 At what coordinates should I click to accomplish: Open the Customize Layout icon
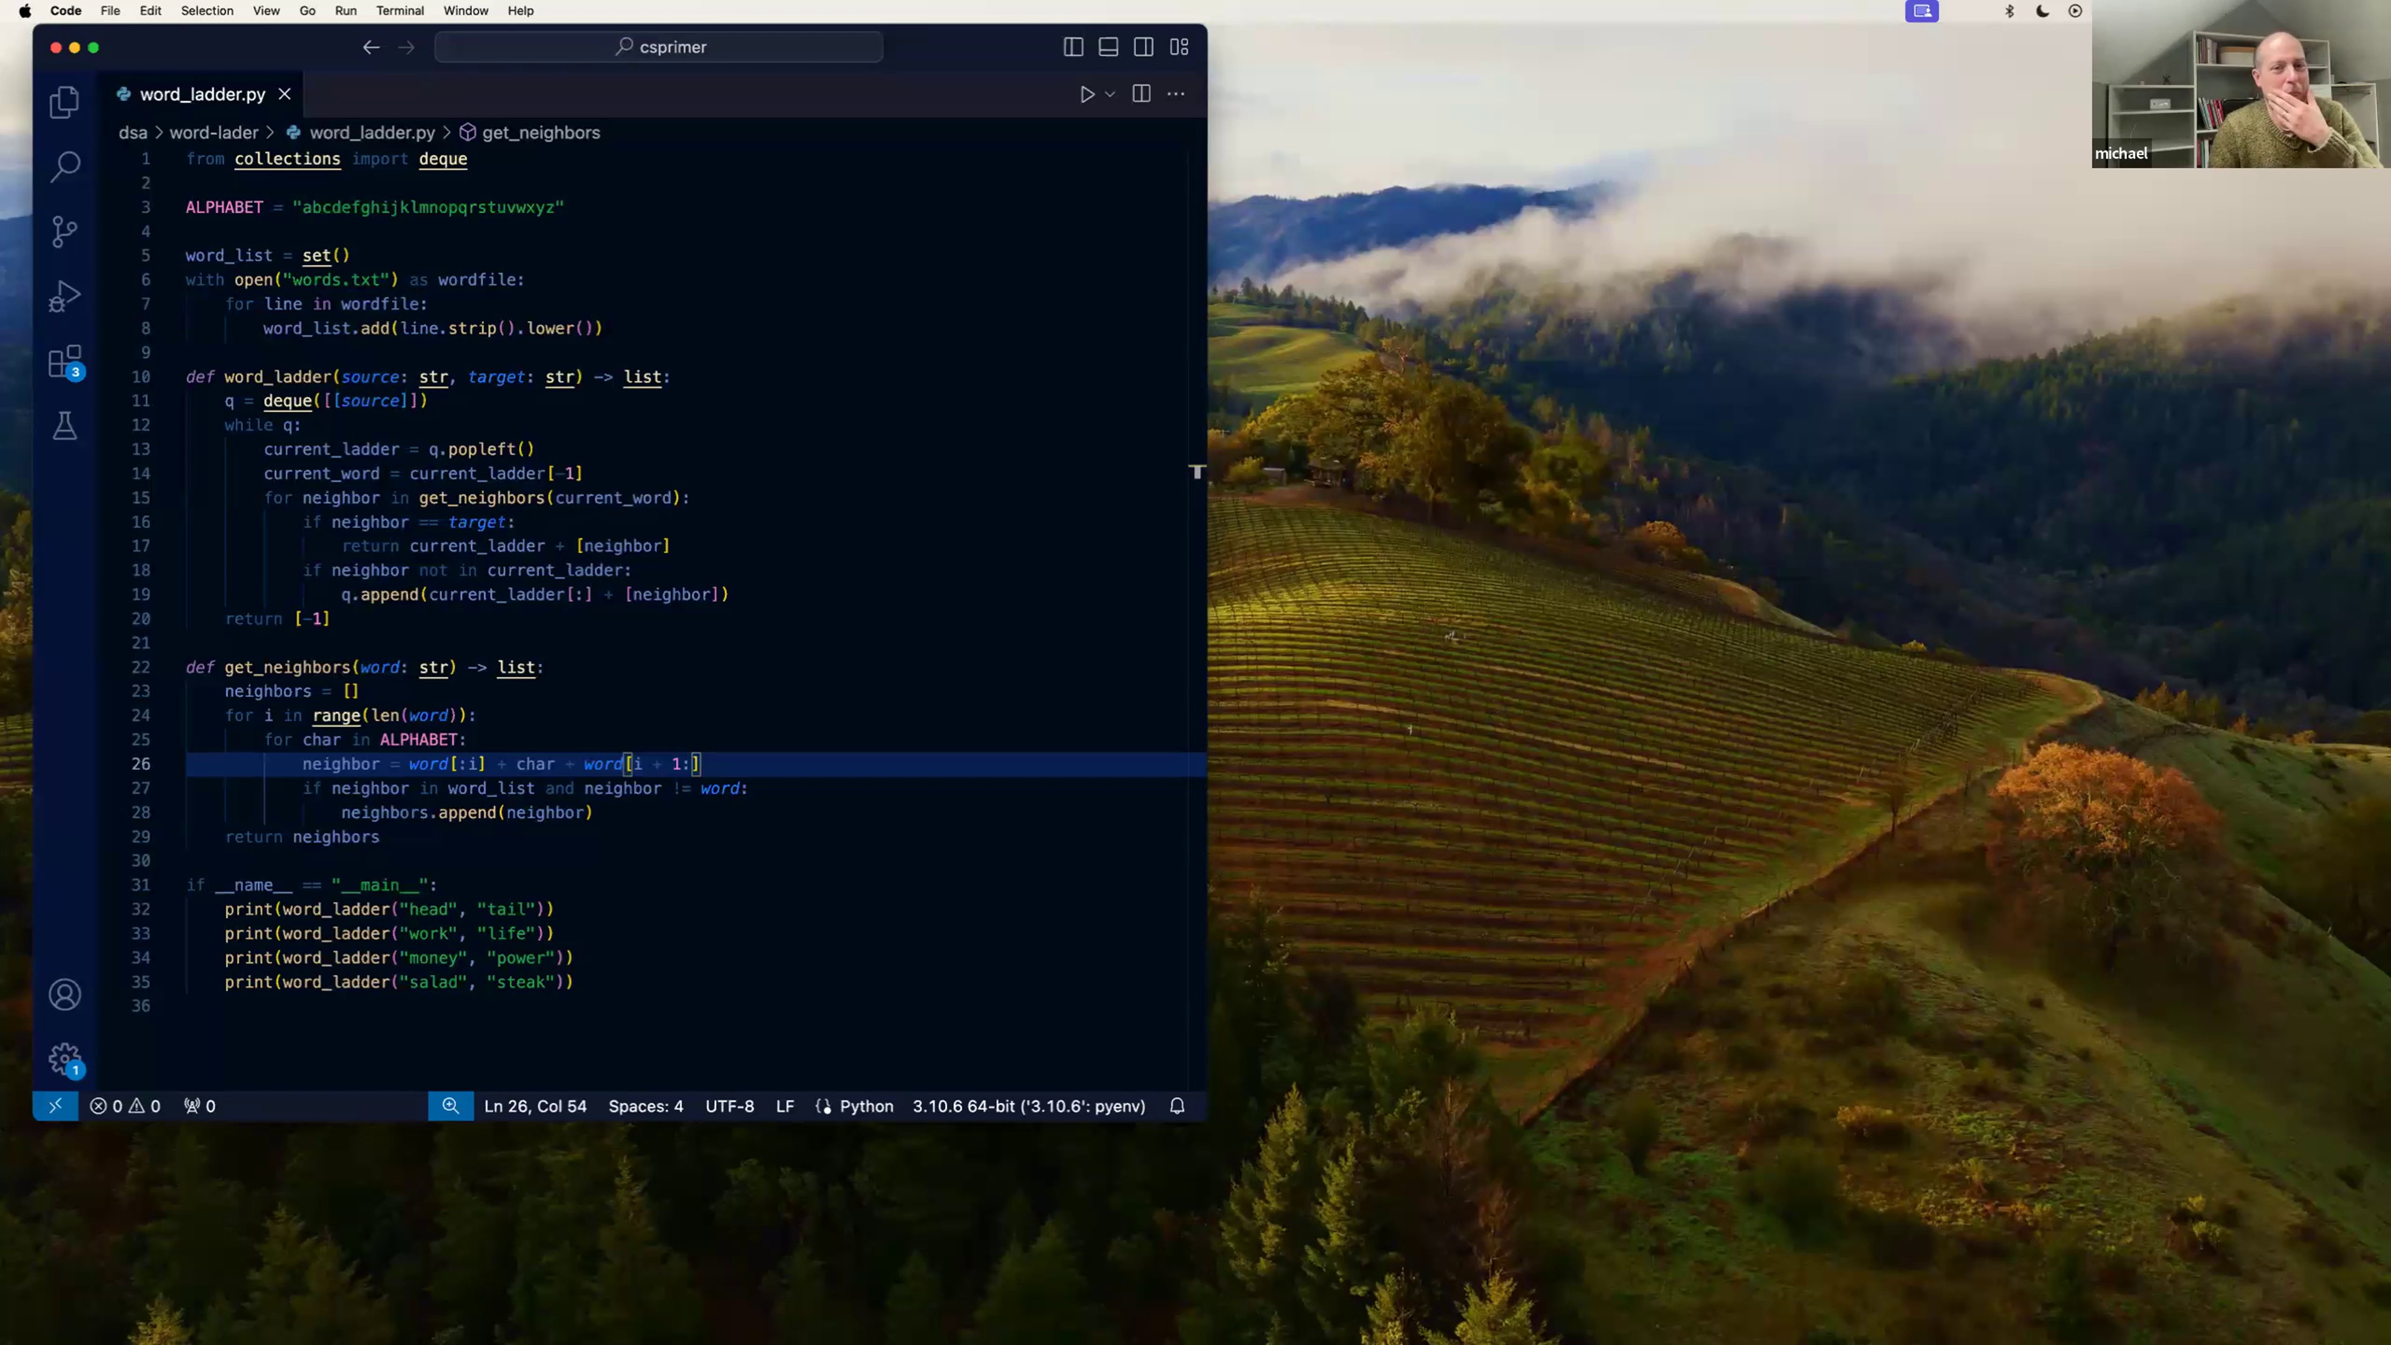point(1179,47)
